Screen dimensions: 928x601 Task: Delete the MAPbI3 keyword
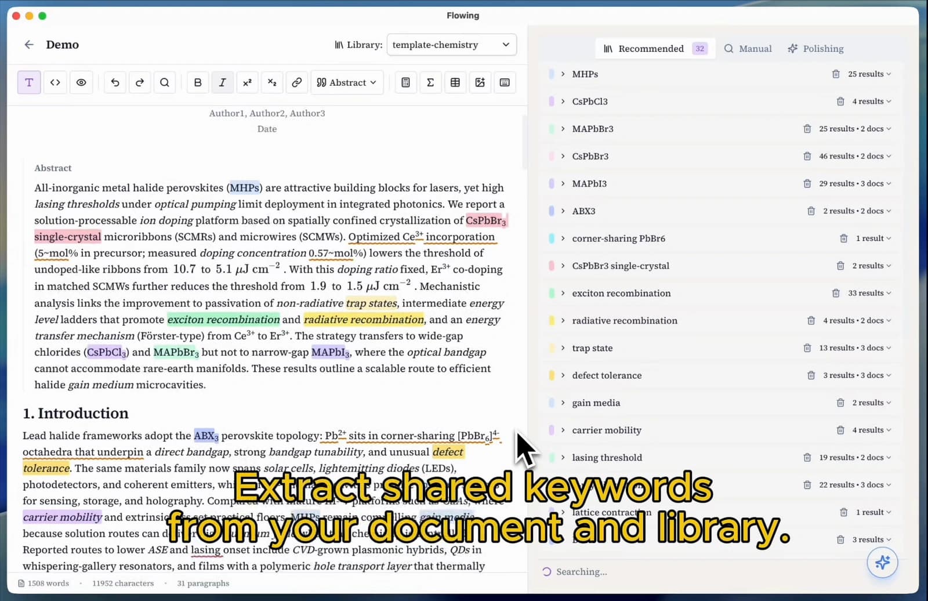click(x=807, y=183)
